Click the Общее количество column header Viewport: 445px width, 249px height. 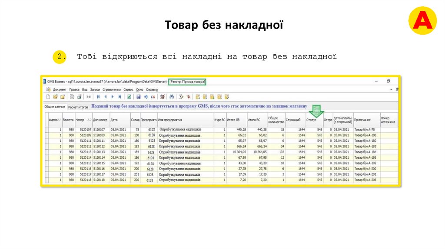[276, 120]
